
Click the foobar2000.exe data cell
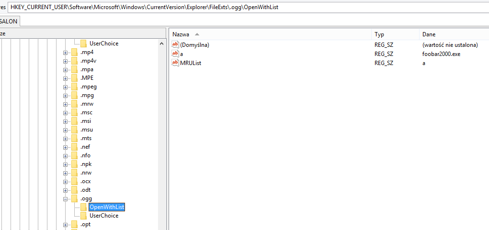point(441,54)
